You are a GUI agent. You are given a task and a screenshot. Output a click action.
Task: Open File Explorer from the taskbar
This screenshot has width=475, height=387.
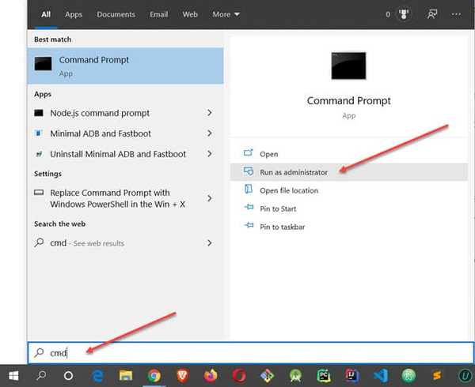tap(125, 376)
